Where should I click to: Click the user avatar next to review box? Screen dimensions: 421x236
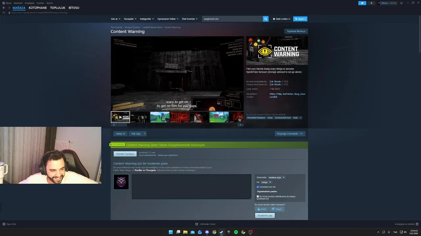[121, 182]
